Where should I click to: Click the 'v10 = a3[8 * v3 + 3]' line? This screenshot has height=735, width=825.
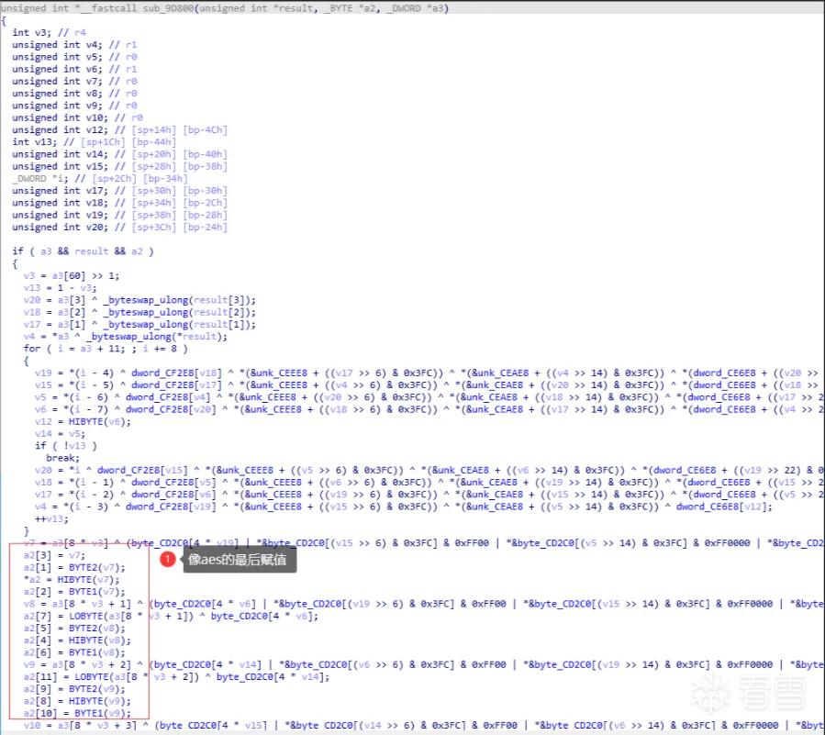(x=424, y=725)
